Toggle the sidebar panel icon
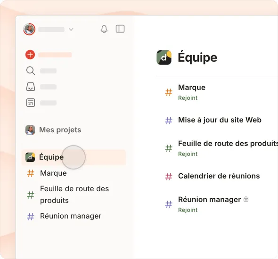 pos(120,29)
